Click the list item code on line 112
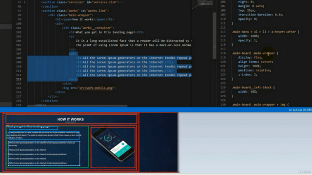312x175 pixels. 134,75
